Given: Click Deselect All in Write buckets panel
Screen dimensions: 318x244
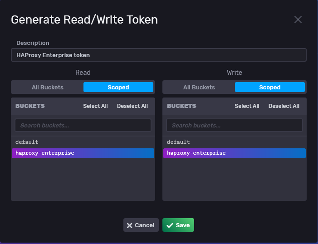Looking at the screenshot, I should click(284, 106).
